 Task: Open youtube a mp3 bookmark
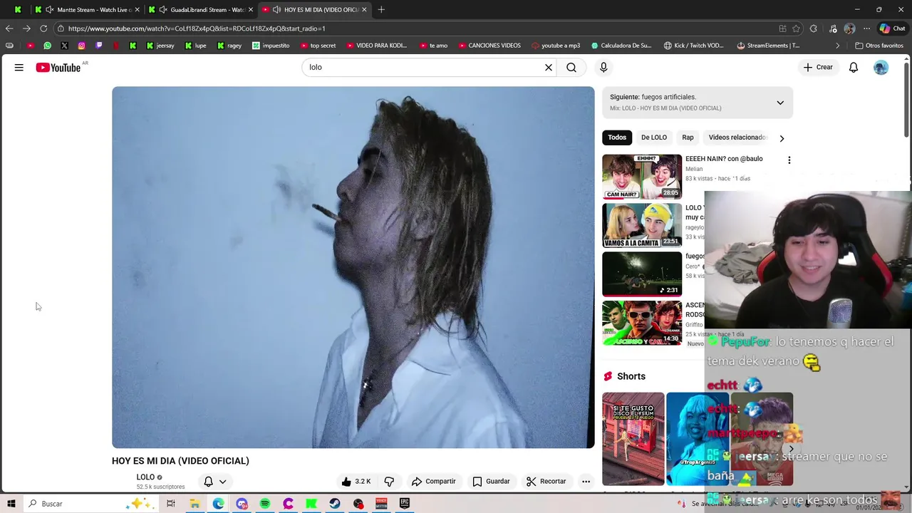tap(554, 46)
